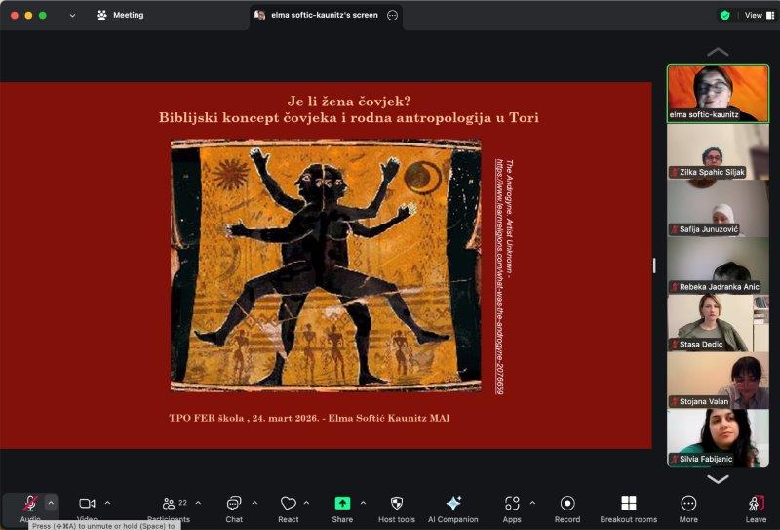Click the learnreligions.com androgyne link

tap(499, 276)
